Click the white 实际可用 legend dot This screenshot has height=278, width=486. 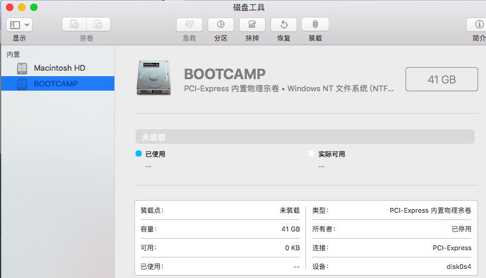pyautogui.click(x=312, y=154)
